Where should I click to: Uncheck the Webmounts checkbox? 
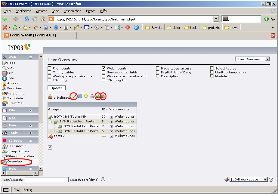103,68
